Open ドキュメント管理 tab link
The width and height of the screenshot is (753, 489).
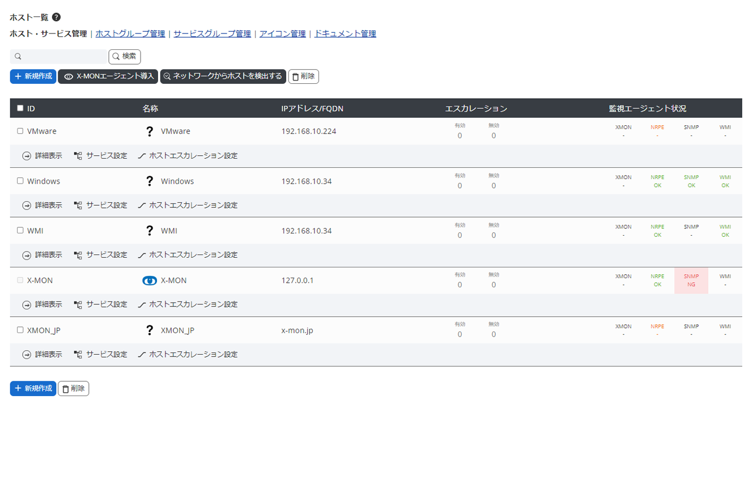pyautogui.click(x=345, y=33)
